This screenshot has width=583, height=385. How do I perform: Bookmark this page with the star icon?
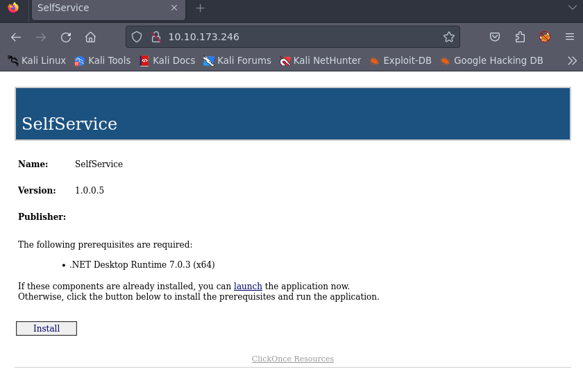(449, 37)
